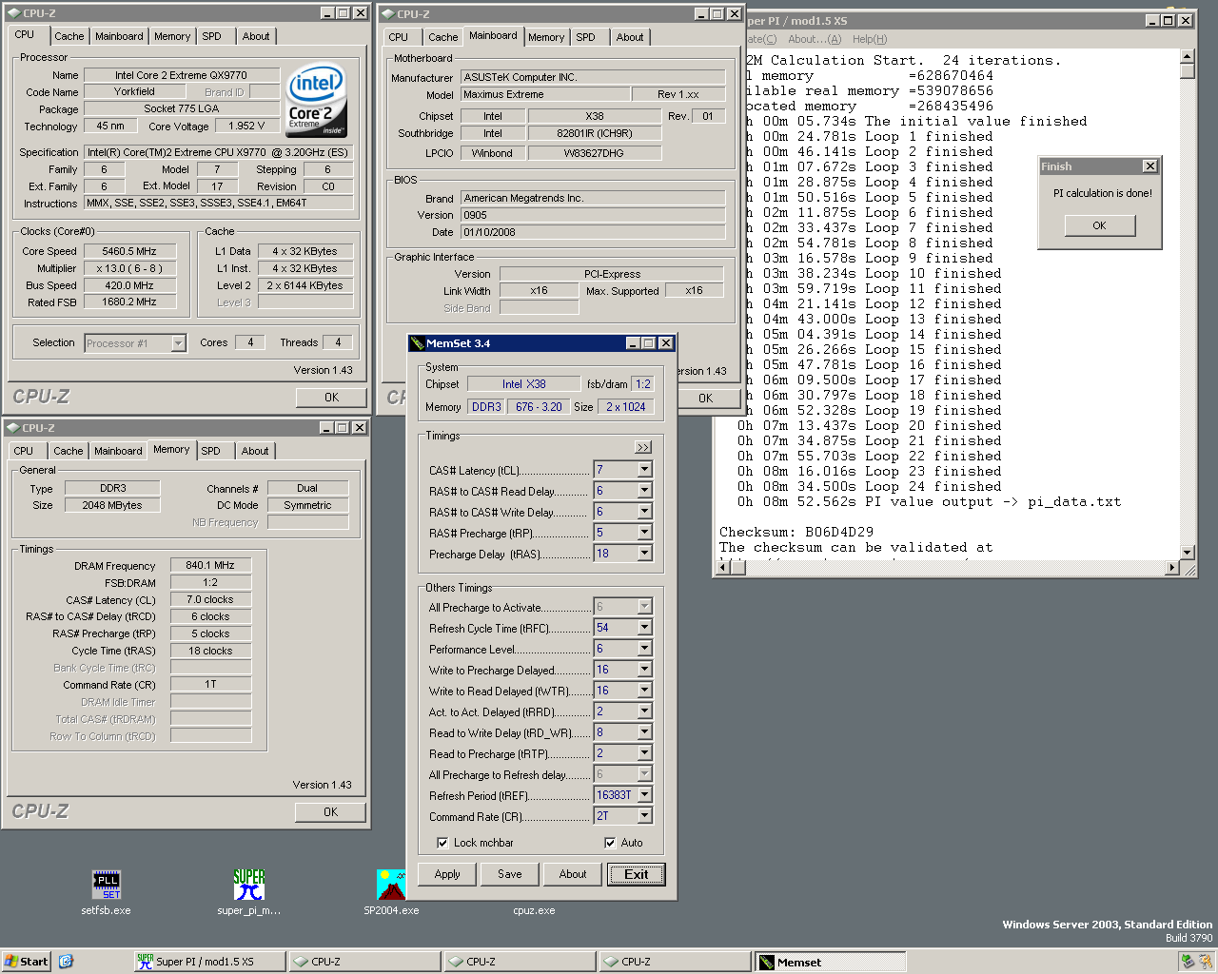
Task: Switch to Mainboard tab in Memory CPU-Z window
Action: point(118,451)
